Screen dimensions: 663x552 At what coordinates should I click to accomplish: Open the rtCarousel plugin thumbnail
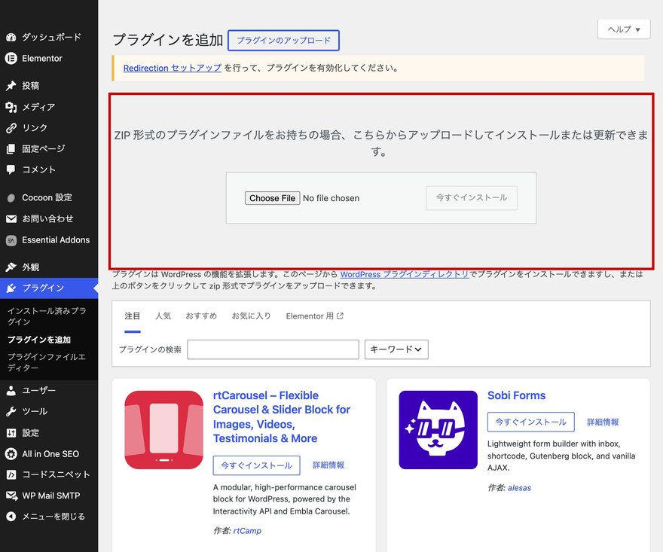click(x=164, y=430)
